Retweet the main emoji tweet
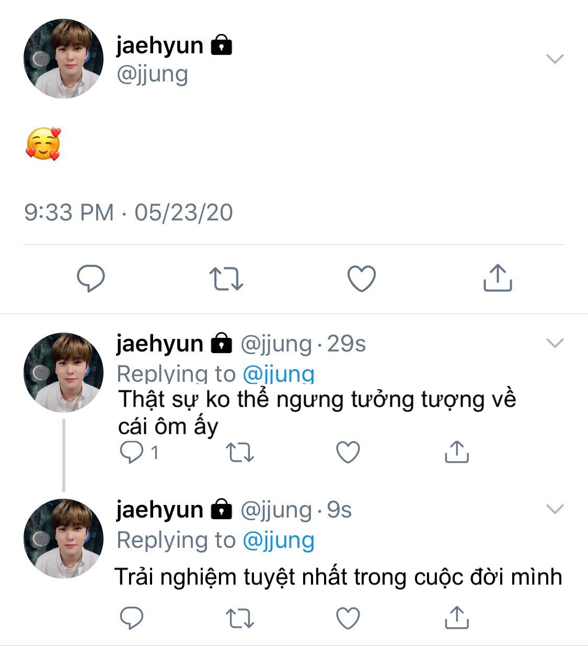588x646 pixels. click(226, 278)
